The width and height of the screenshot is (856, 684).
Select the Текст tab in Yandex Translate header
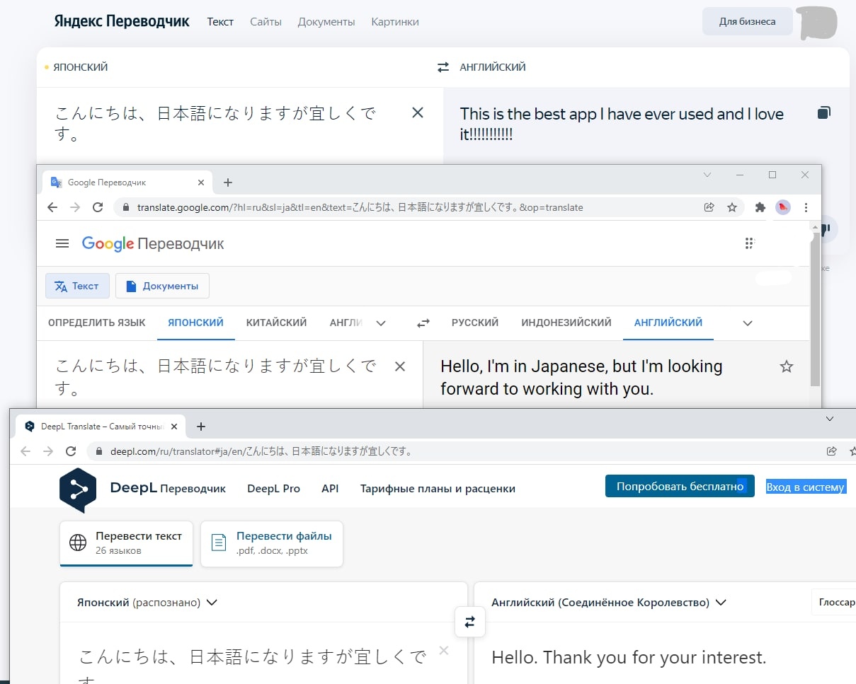pyautogui.click(x=220, y=22)
